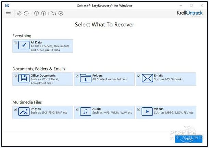The image size is (209, 148).
Task: Click the Photos landscape icon
Action: point(24,111)
